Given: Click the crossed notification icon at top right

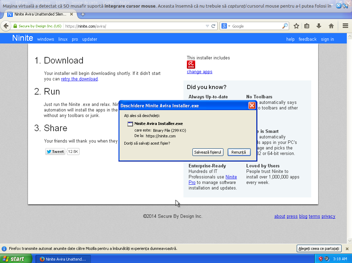Looking at the screenshot, I should [x=345, y=6].
